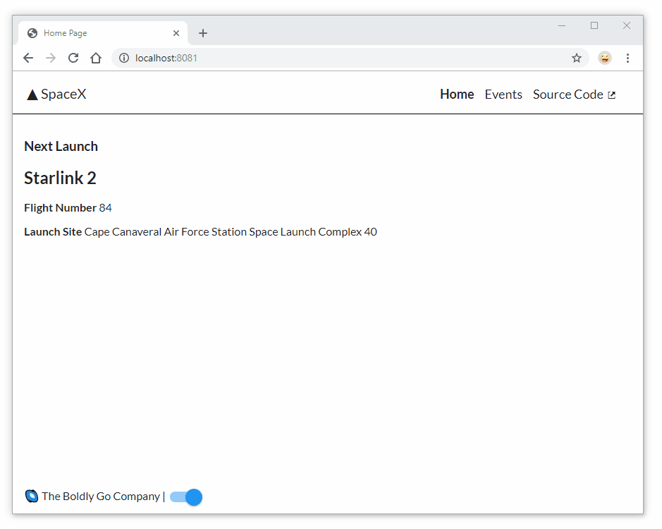Select the Starlink 2 heading
This screenshot has height=529, width=662.
[x=60, y=178]
